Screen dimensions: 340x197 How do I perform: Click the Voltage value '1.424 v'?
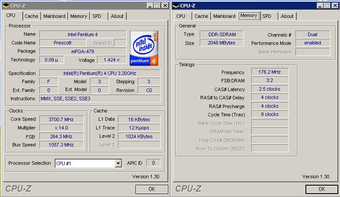coord(111,60)
